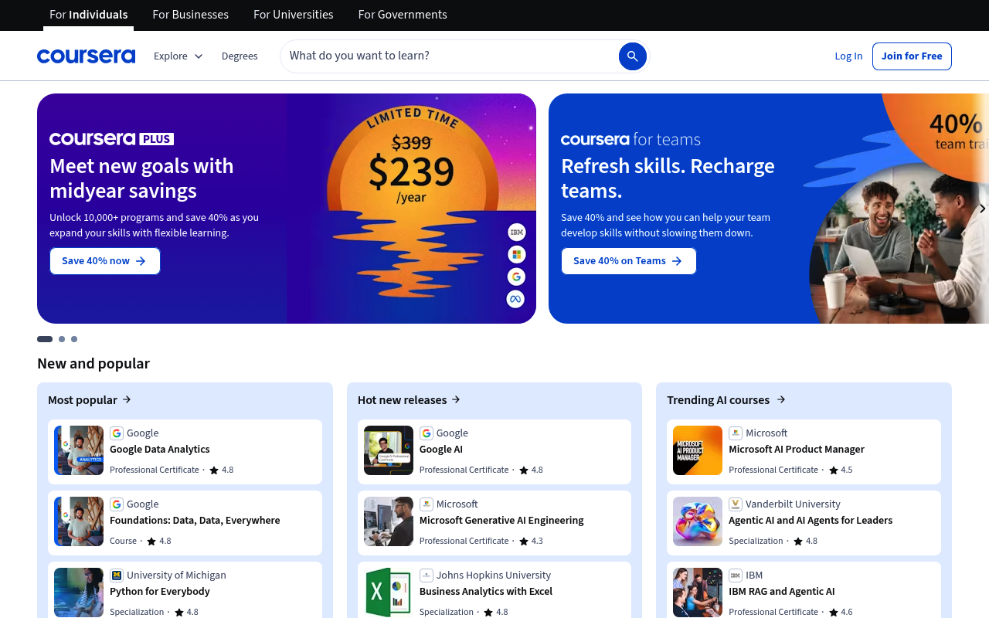The width and height of the screenshot is (989, 618).
Task: Open Google AI course thumbnail
Action: [389, 450]
